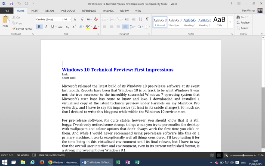The width and height of the screenshot is (265, 166).
Task: Decrease the font size
Action: tap(82, 19)
